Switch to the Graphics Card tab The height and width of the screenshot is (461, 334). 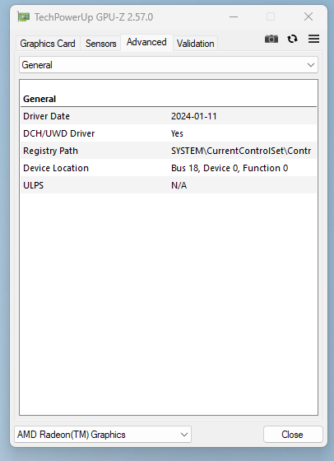(x=48, y=44)
